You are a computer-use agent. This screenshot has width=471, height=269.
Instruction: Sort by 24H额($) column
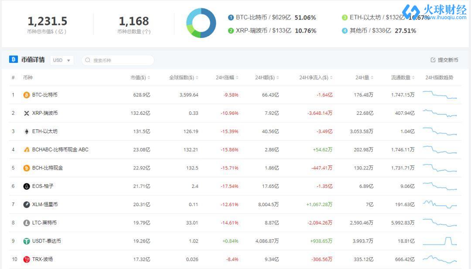coord(267,78)
